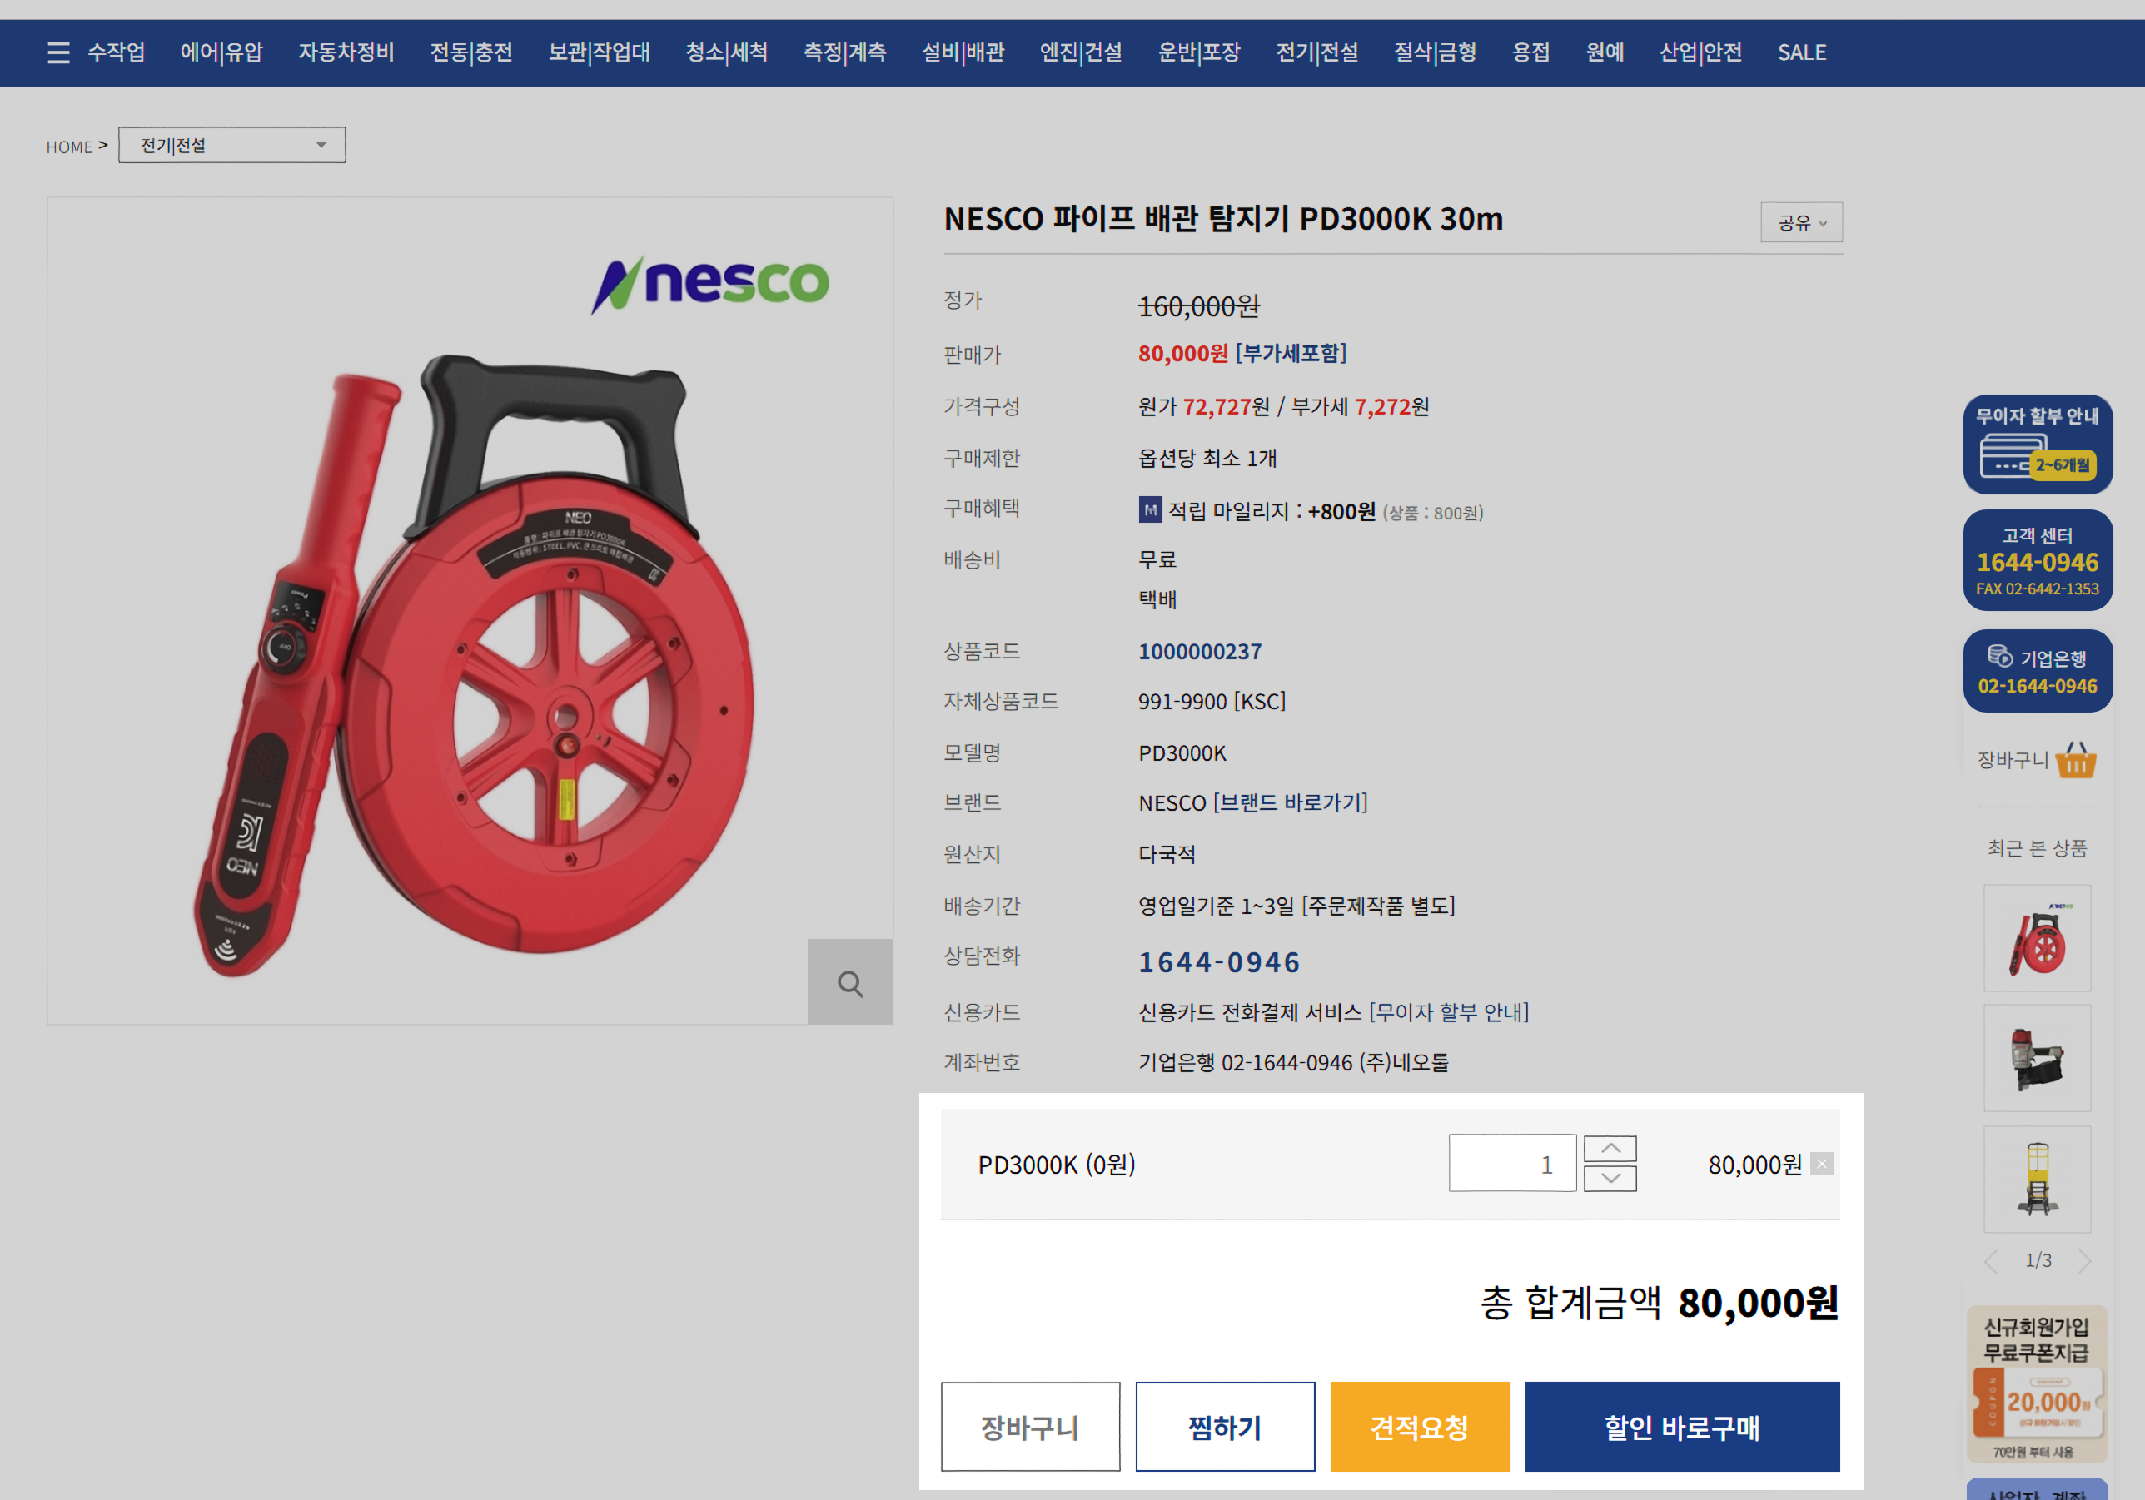The width and height of the screenshot is (2145, 1500).
Task: Increase quantity with the up arrow
Action: click(x=1610, y=1148)
